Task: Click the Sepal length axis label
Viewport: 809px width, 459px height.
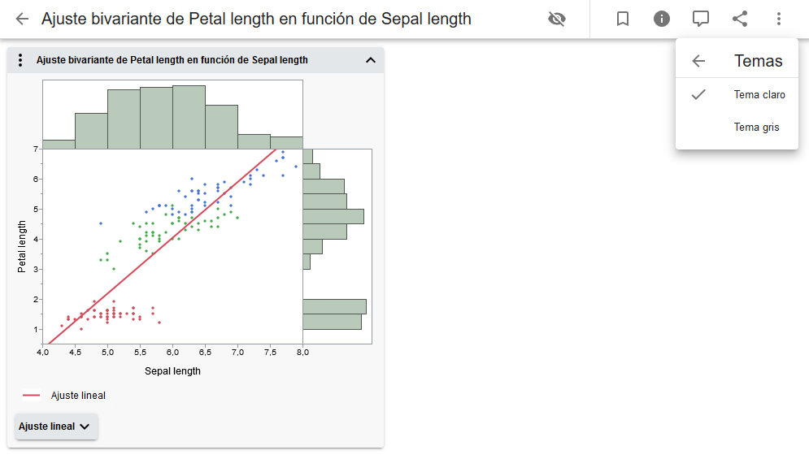Action: pos(172,371)
